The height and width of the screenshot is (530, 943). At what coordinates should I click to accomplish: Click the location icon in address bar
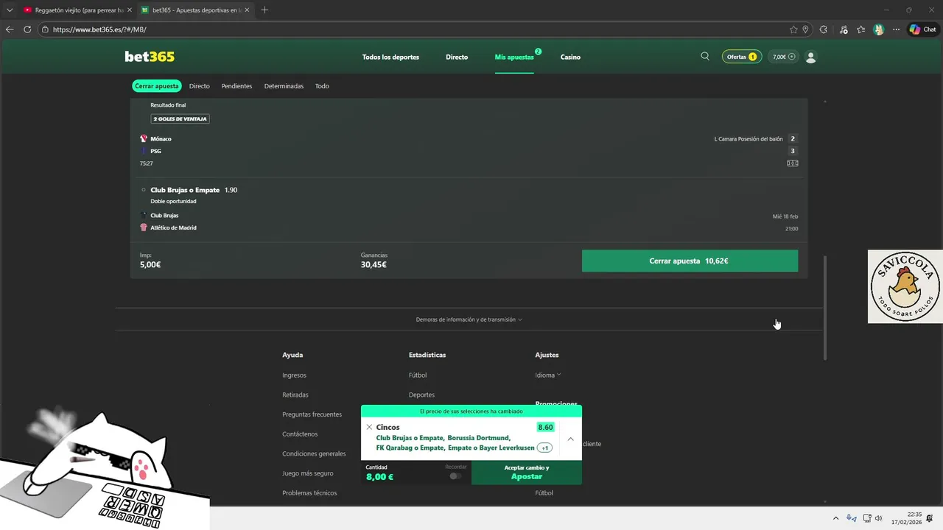805,29
